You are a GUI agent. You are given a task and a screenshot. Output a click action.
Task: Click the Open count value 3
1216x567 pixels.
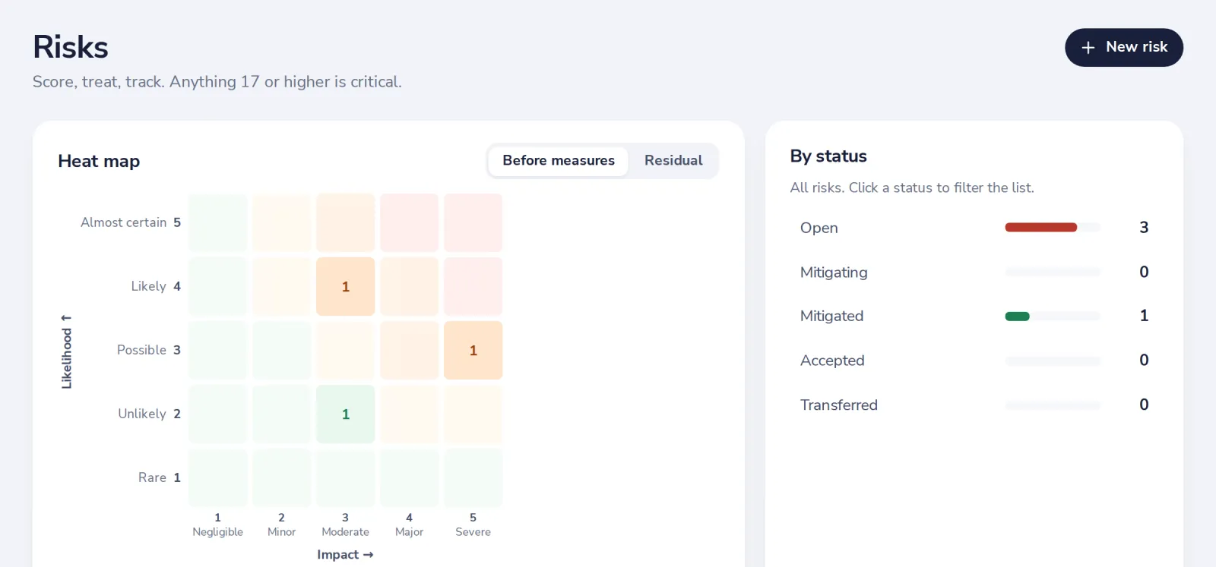1144,228
